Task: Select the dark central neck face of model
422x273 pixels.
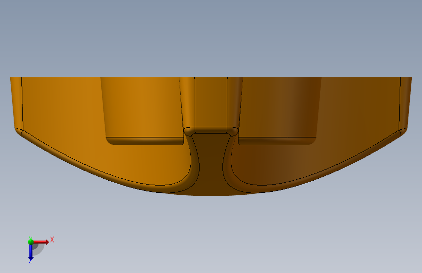Action: coord(211,164)
